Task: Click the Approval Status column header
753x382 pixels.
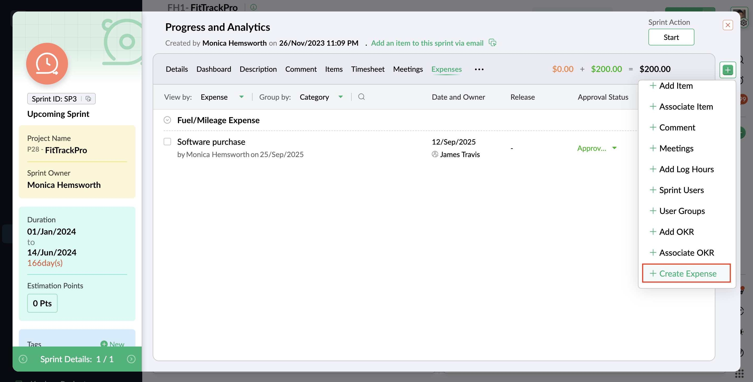Action: tap(603, 97)
